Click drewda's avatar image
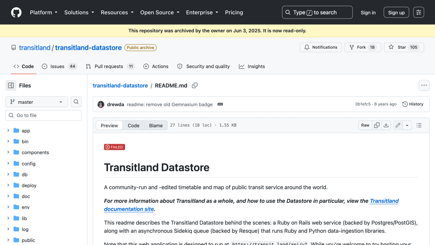This screenshot has width=435, height=245. [101, 104]
